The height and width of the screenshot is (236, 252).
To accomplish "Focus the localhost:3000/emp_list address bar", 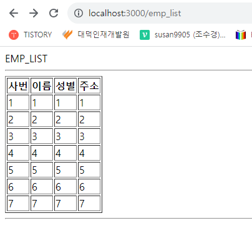I will (x=160, y=13).
